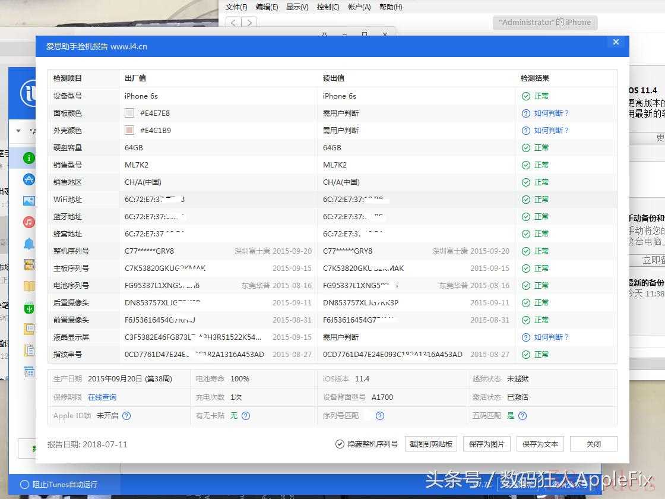Click the green device info sidebar icon
Viewport: 665px width, 499px height.
[28, 158]
